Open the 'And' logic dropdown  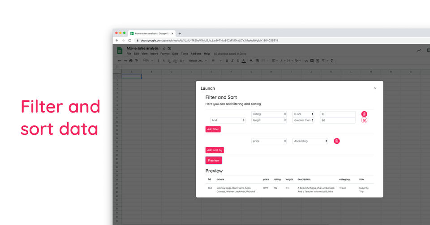[x=228, y=120]
